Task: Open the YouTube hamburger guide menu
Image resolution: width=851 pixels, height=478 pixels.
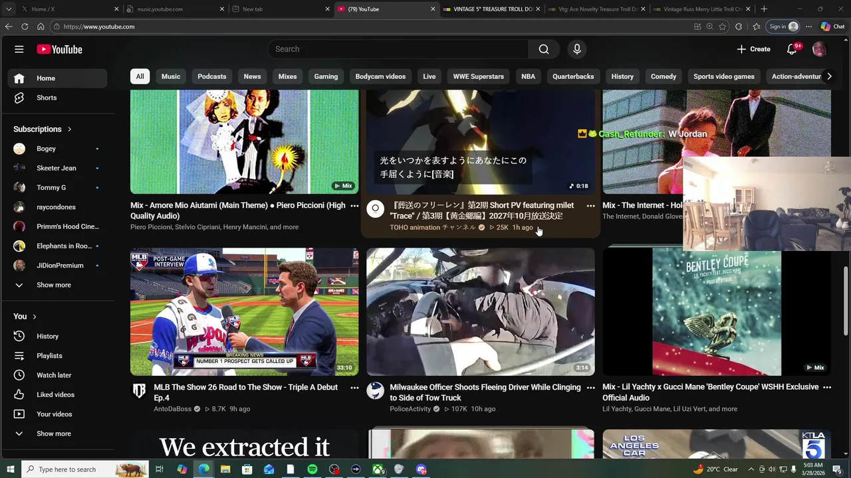Action: click(x=19, y=49)
